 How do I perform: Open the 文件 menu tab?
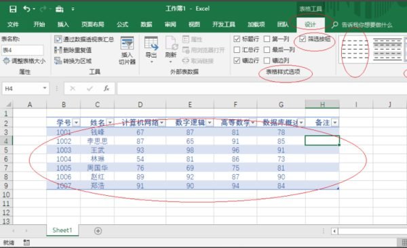(x=13, y=24)
